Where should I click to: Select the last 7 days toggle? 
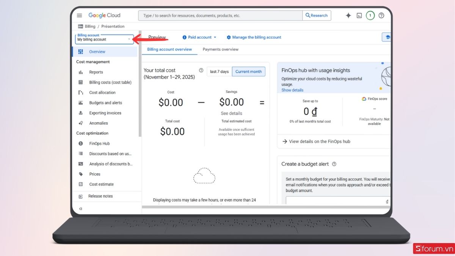pyautogui.click(x=219, y=72)
